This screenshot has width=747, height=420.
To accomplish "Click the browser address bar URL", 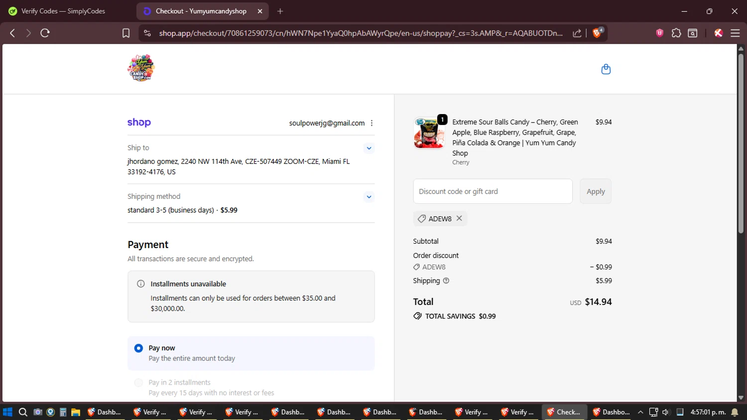I will tap(361, 33).
